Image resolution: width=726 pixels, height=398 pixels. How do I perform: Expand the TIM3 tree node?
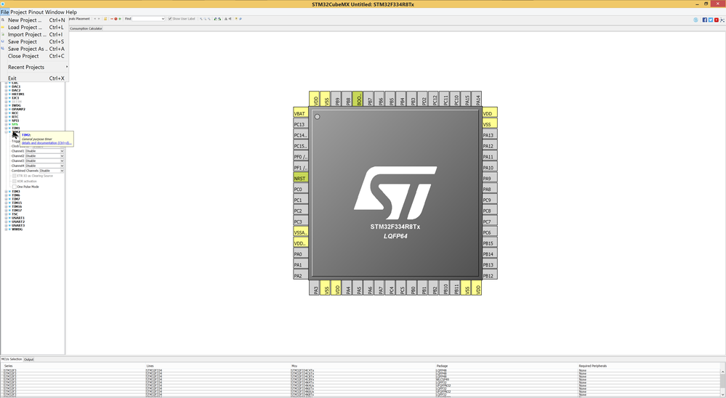click(x=6, y=192)
